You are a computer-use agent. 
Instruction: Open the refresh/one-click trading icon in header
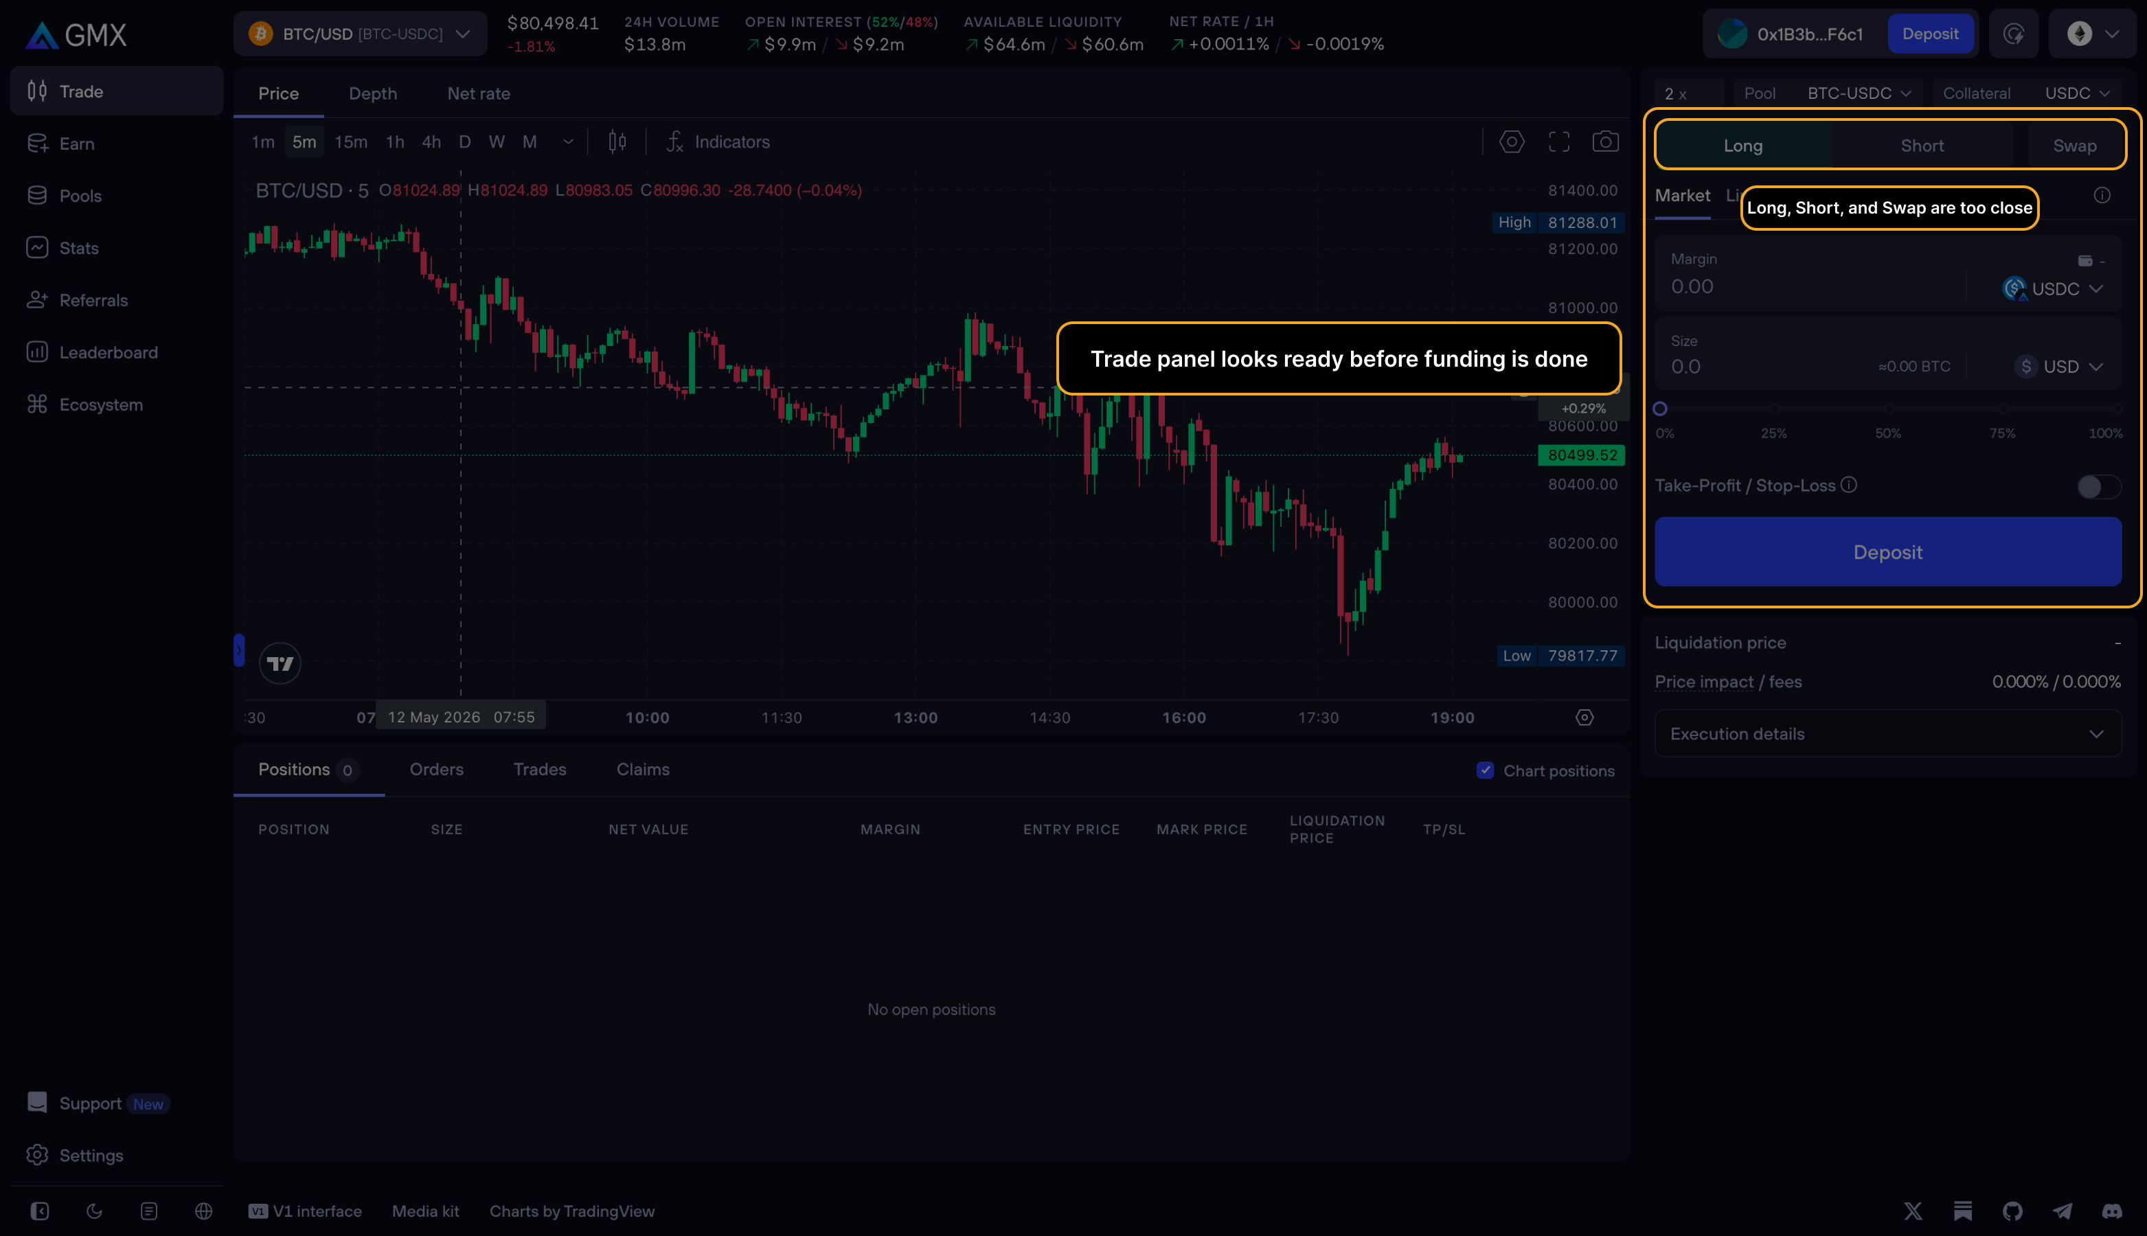coord(2013,34)
